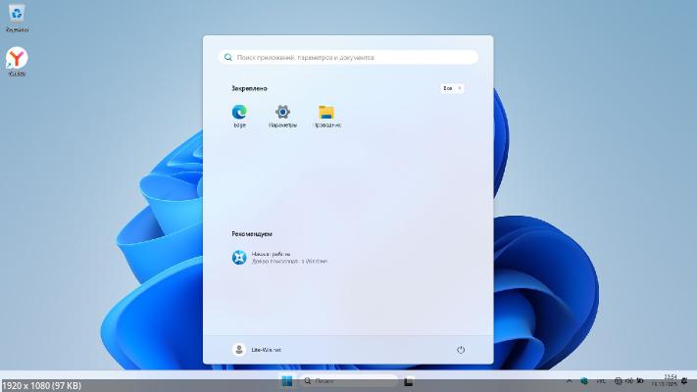Click the Start menu search field
The width and height of the screenshot is (697, 392).
tap(348, 58)
